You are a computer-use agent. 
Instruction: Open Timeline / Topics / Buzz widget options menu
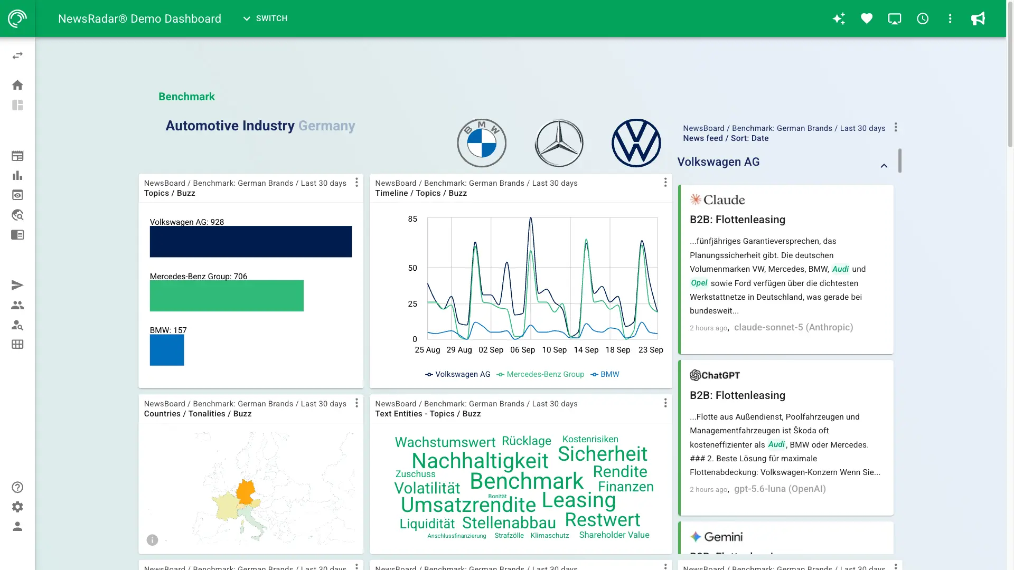(x=665, y=182)
